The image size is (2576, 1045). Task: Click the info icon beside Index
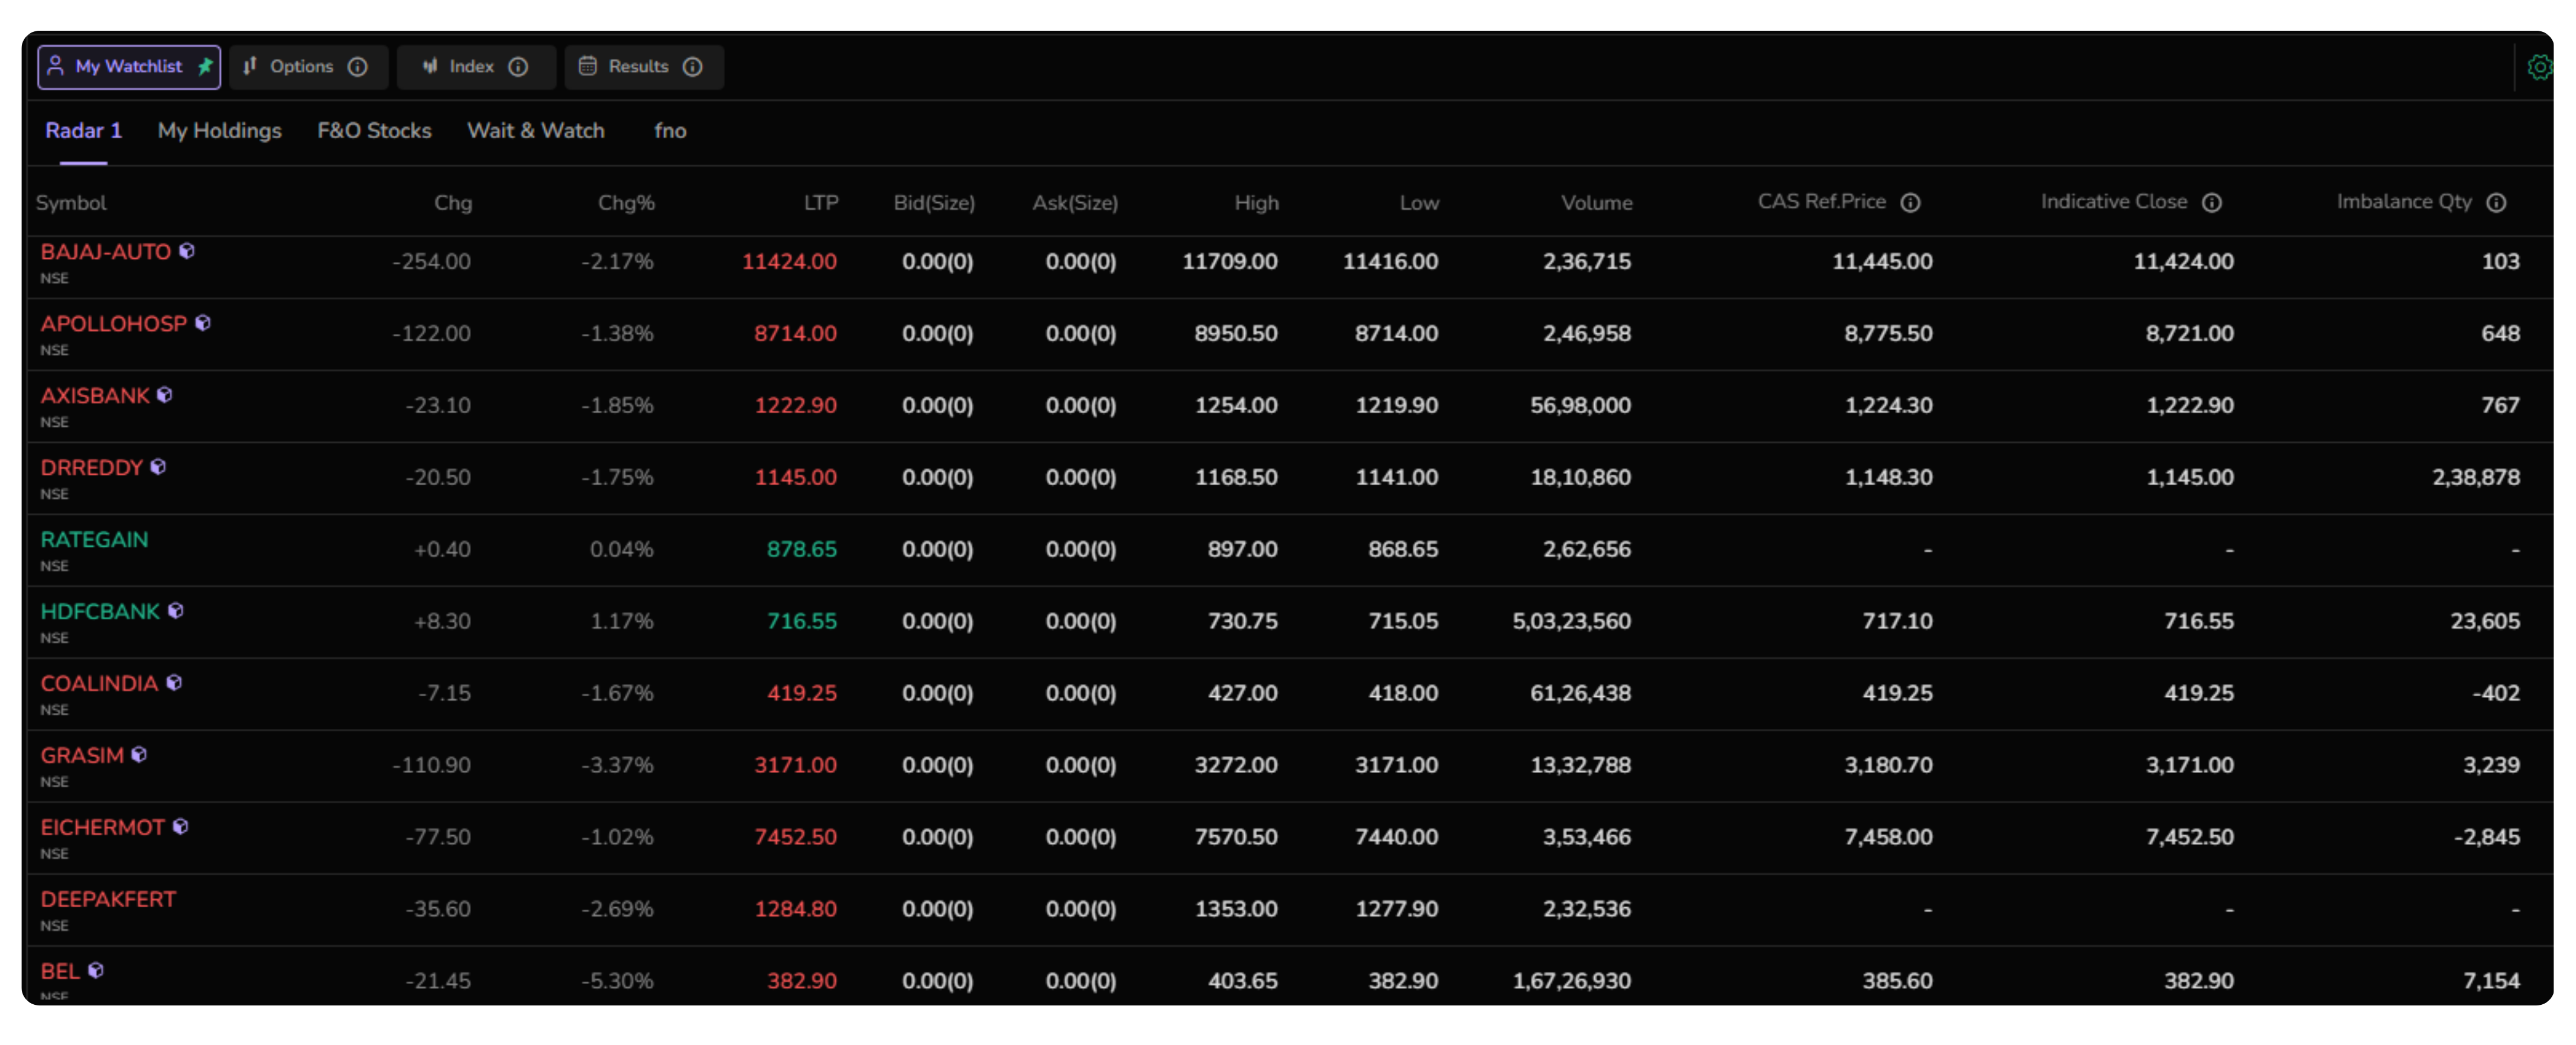[x=518, y=66]
